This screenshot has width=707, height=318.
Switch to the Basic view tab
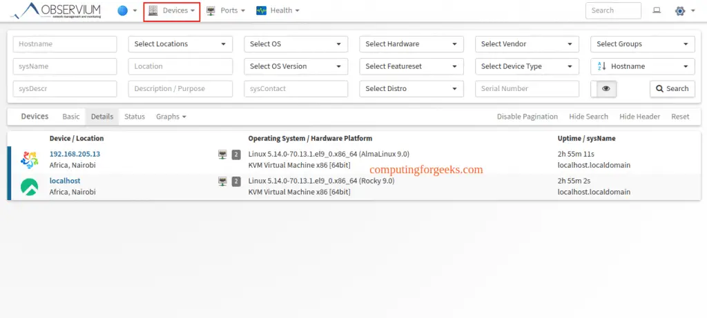[x=71, y=117]
